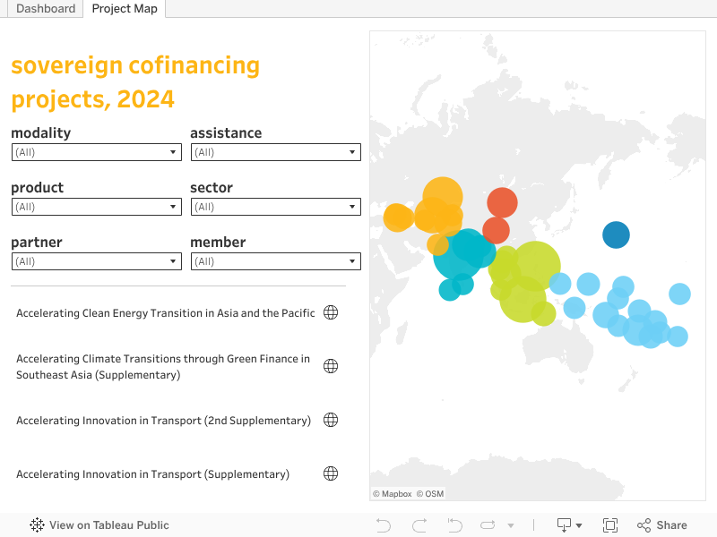Viewport: 717px width, 537px height.
Task: Click the Share button
Action: coord(661,525)
